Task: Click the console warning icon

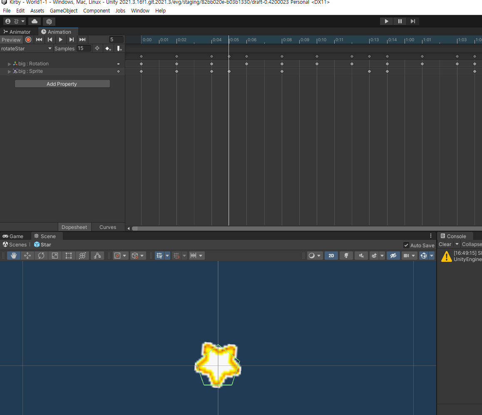Action: (x=446, y=256)
